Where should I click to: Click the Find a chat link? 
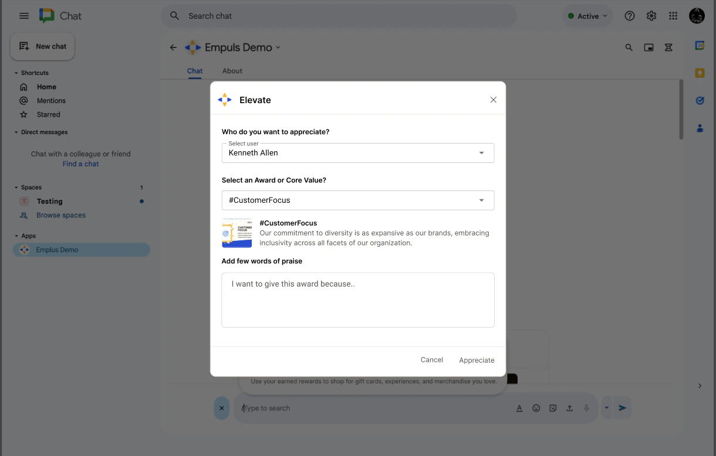click(x=81, y=164)
